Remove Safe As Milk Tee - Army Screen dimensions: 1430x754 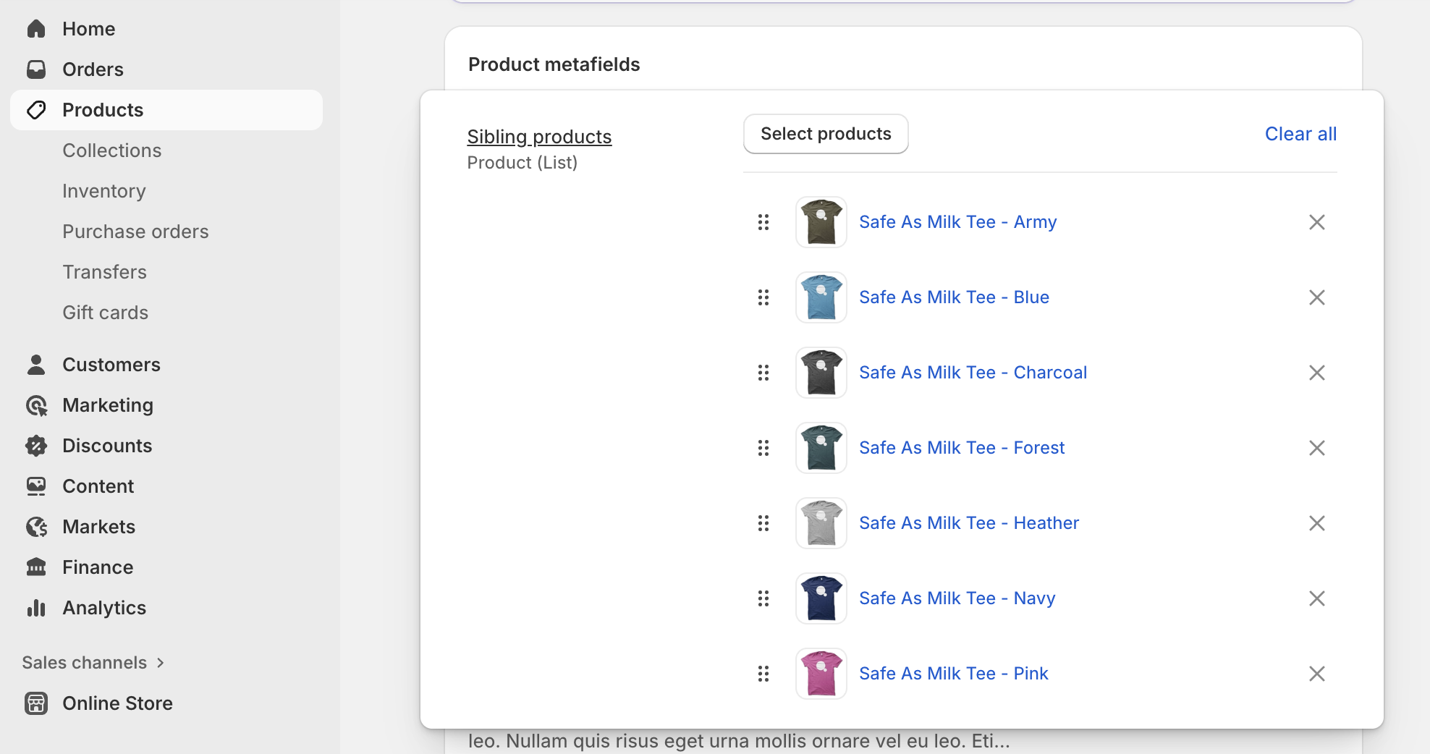click(x=1316, y=222)
